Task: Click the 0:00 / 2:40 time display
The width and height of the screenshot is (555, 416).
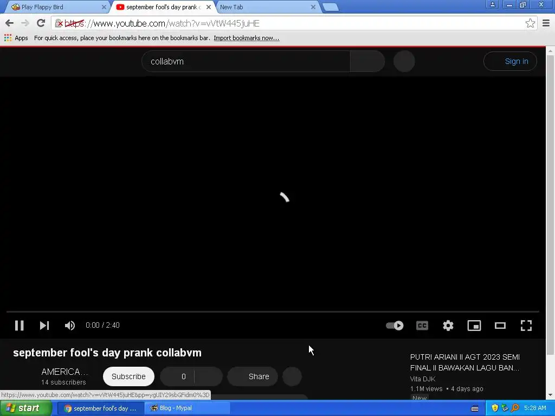Action: (102, 326)
